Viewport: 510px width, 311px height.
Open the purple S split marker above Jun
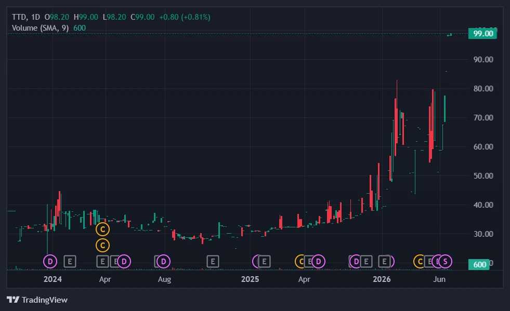point(445,261)
